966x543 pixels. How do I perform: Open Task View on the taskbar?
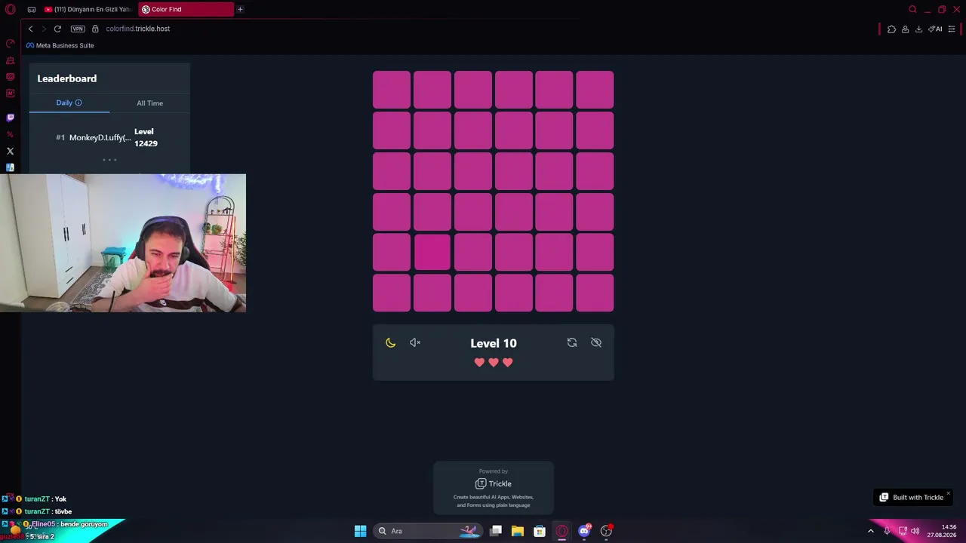coord(496,531)
